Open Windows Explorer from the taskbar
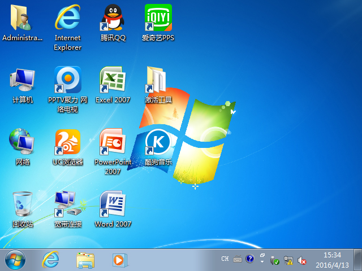This screenshot has height=271, width=362. pos(85,260)
